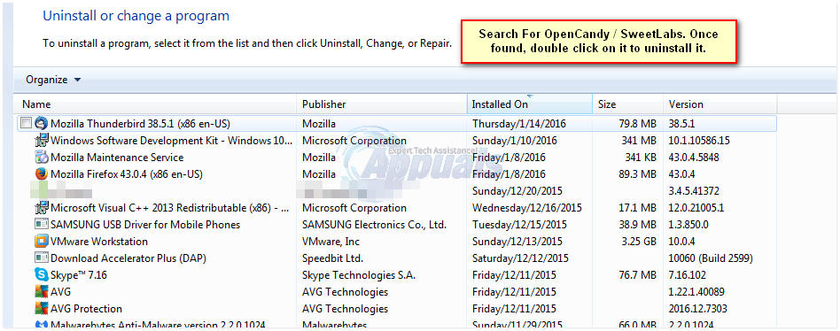Select the Microsoft Visual C++ 2013 Redistributable entry
The width and height of the screenshot is (840, 331).
[x=397, y=208]
